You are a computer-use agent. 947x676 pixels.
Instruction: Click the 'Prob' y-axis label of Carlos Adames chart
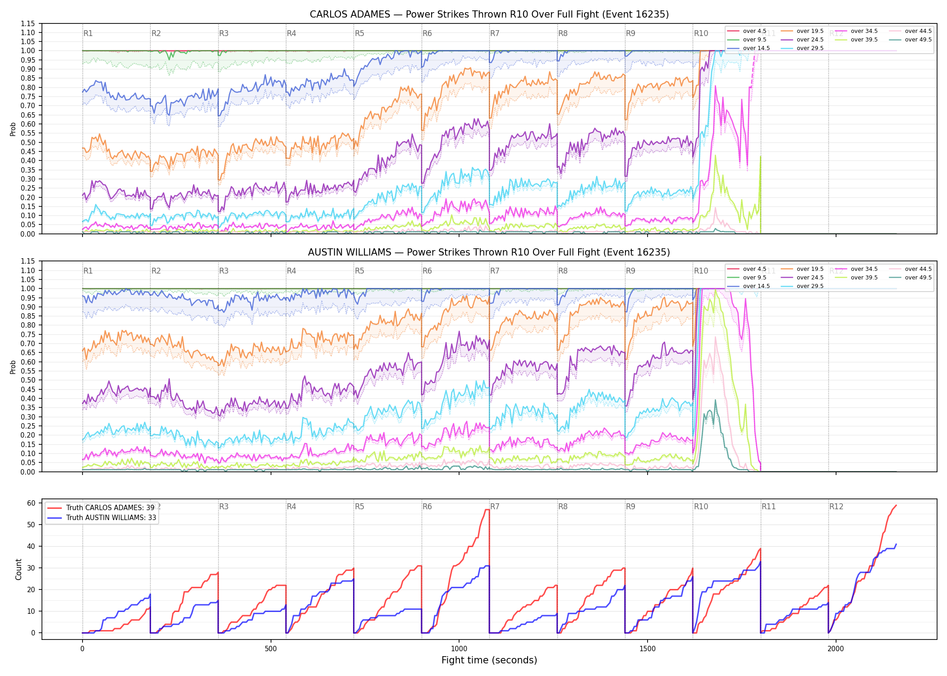(x=13, y=129)
